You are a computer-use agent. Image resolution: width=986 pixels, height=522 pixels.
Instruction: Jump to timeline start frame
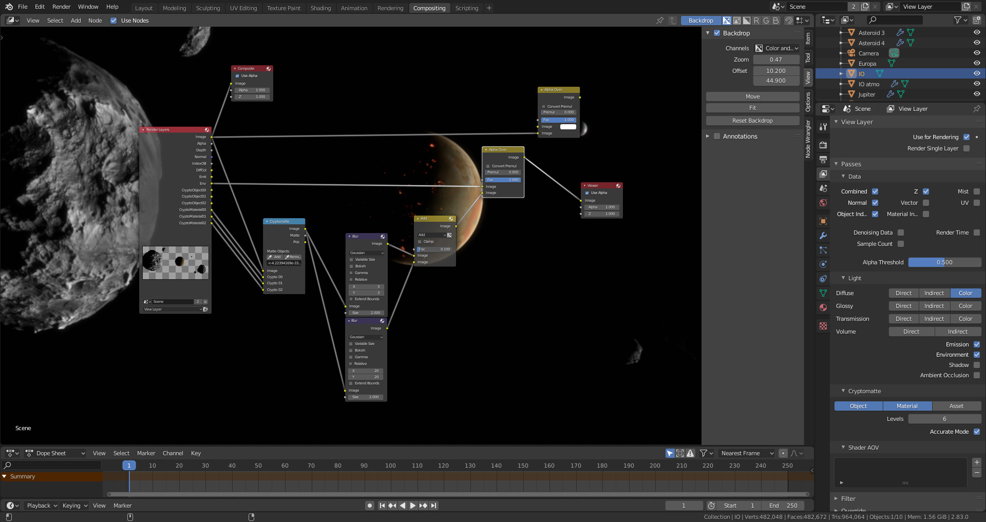pos(382,506)
